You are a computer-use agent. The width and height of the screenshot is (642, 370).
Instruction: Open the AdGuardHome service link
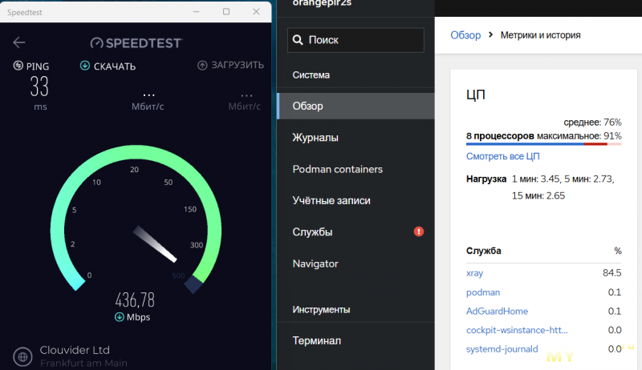497,312
